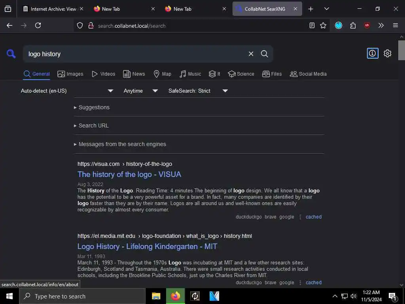The width and height of the screenshot is (405, 304).
Task: Select the Science search category
Action: tap(241, 74)
